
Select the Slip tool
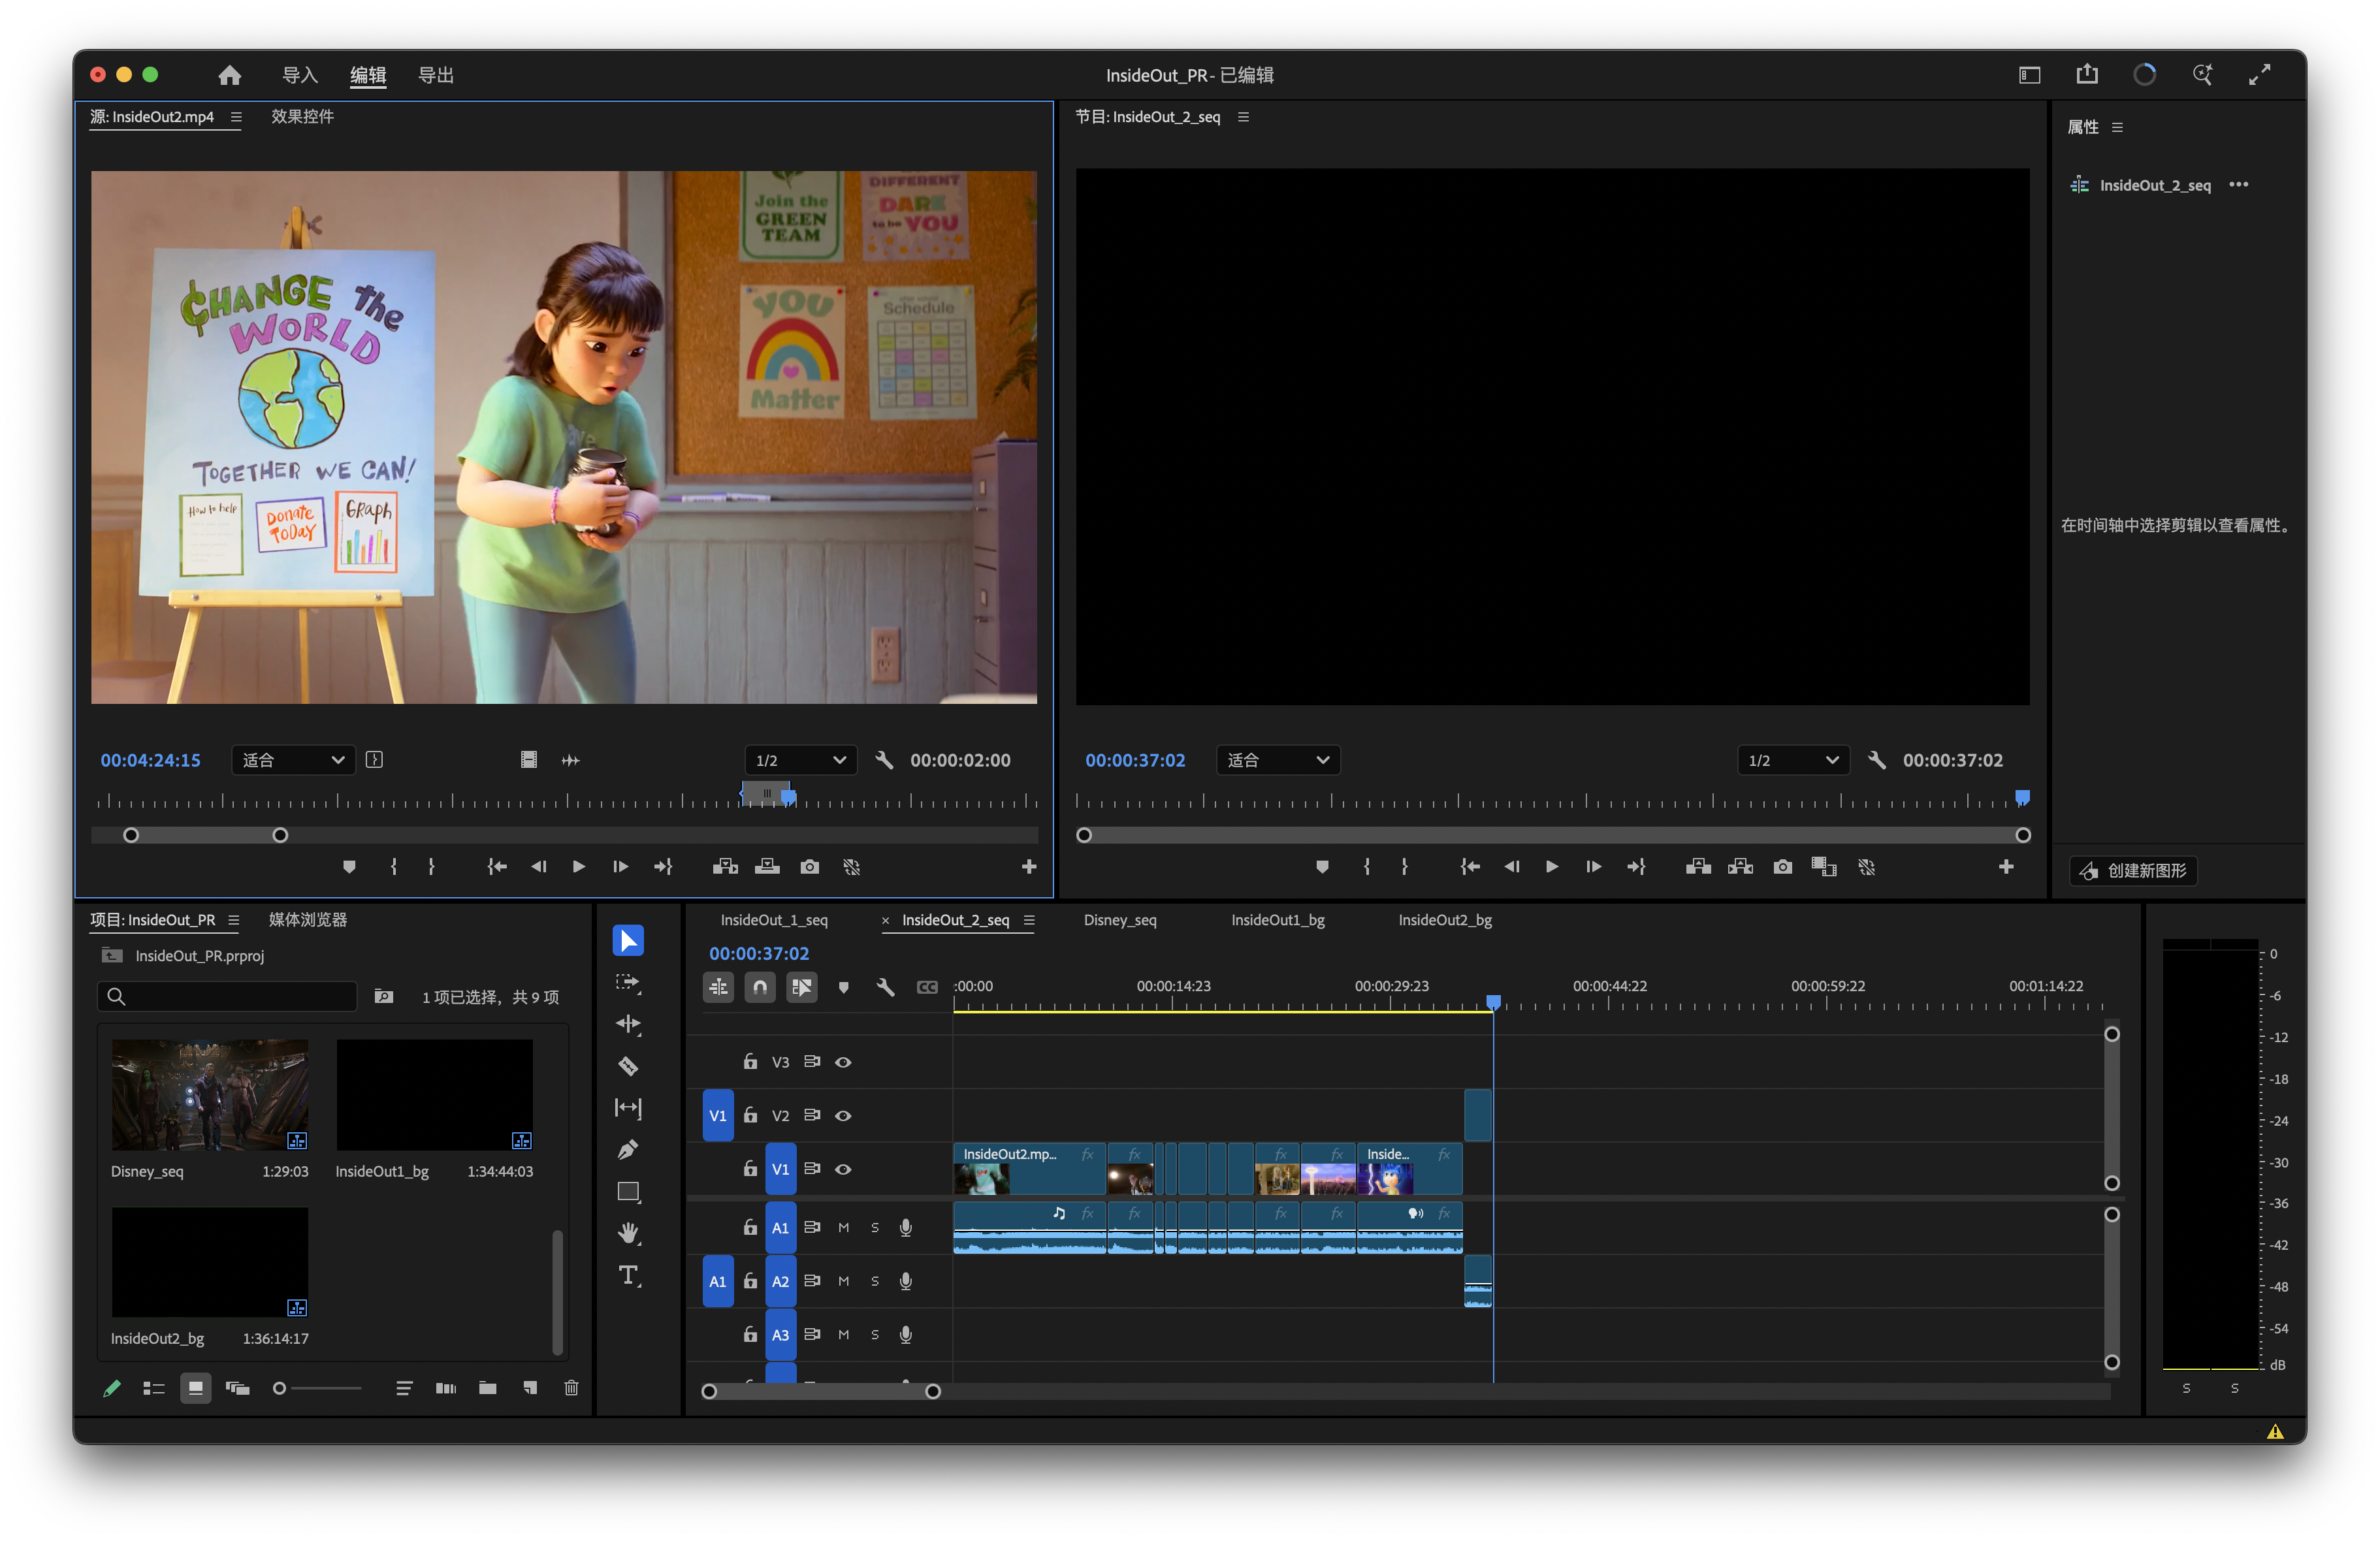[x=628, y=1108]
